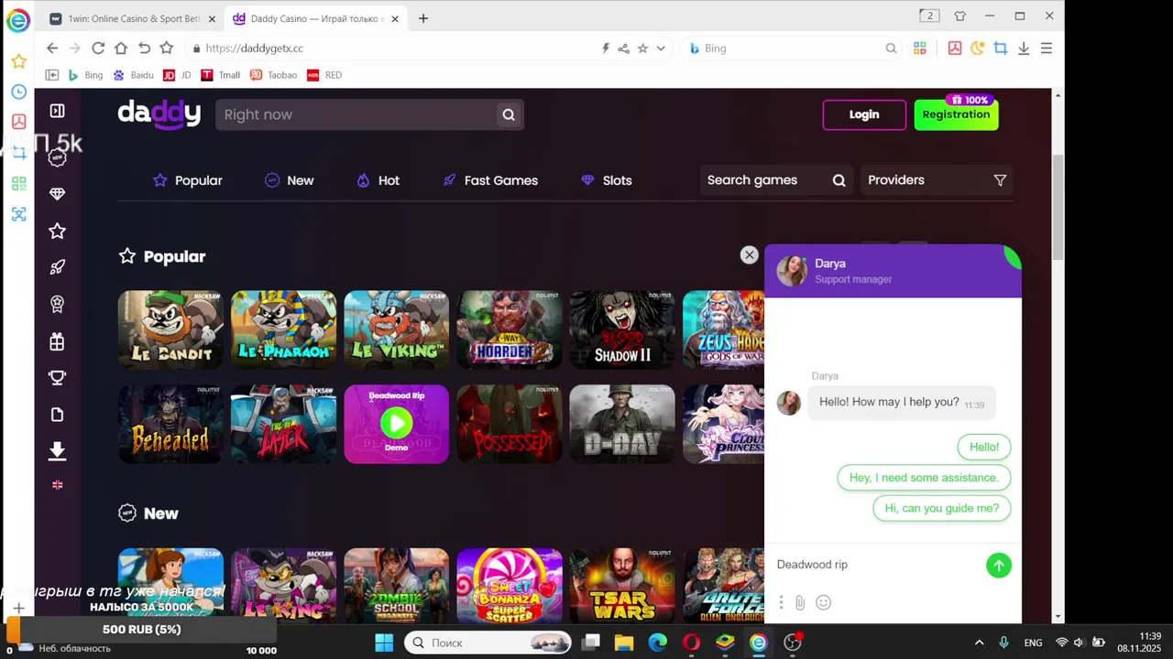This screenshot has width=1173, height=659.
Task: Click the chat message input field
Action: pos(875,565)
